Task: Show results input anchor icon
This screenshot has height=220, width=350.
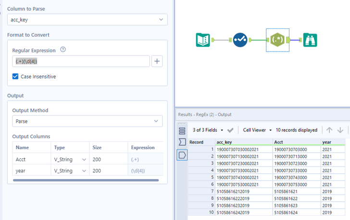Action: click(x=182, y=142)
